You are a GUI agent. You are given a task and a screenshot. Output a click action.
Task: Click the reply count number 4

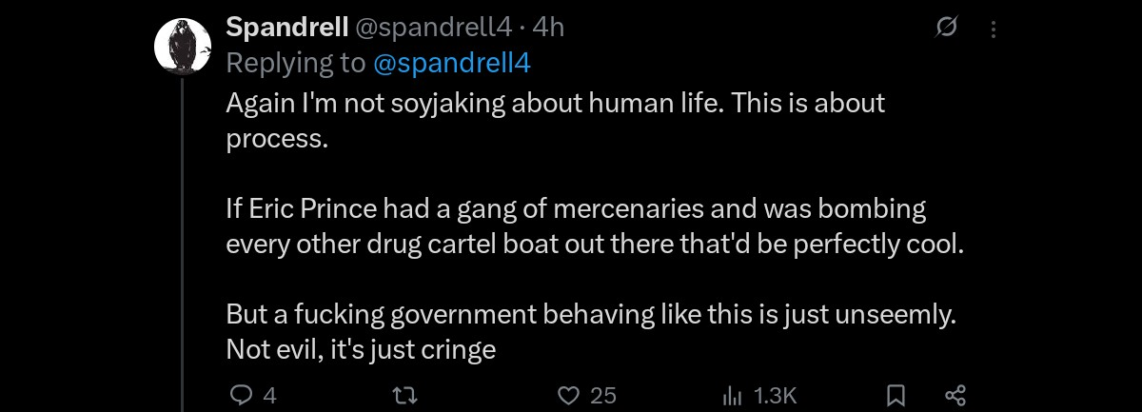(269, 396)
